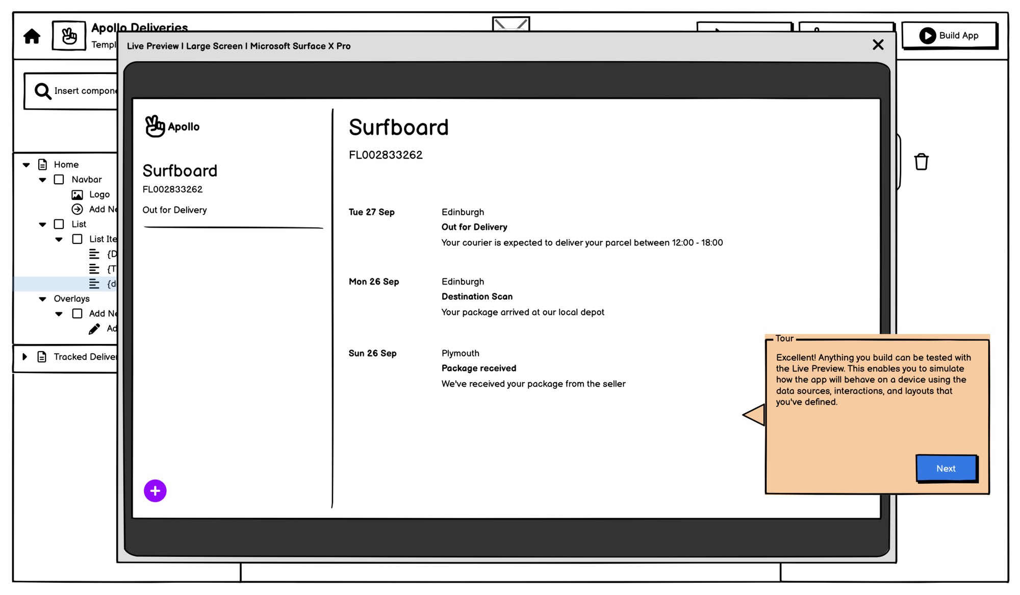Viewport: 1020px width, 595px height.
Task: Select the Add New container icon under Overlays
Action: tap(77, 313)
